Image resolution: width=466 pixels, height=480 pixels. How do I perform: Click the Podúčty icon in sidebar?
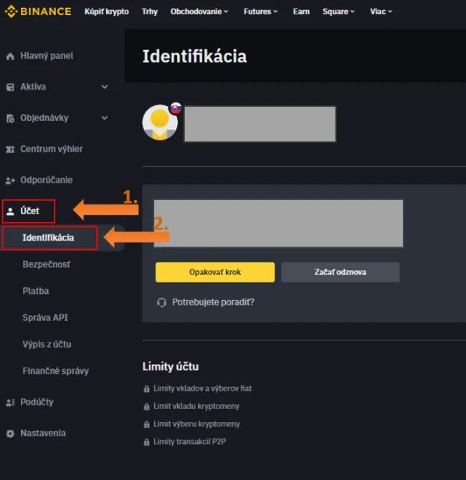pos(10,403)
